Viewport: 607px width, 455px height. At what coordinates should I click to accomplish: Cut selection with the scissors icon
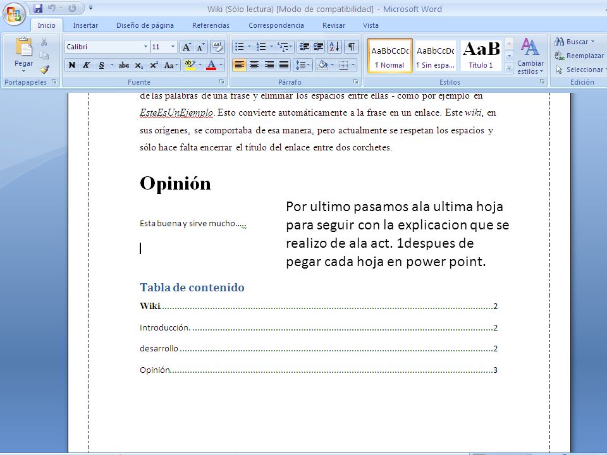44,42
